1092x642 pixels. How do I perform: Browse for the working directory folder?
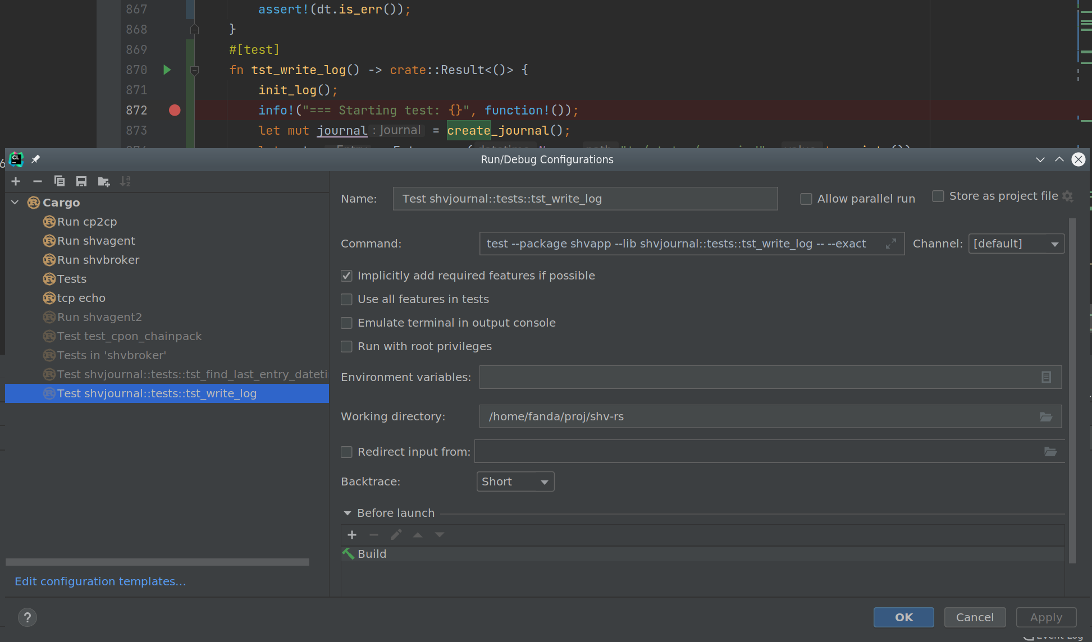coord(1045,416)
